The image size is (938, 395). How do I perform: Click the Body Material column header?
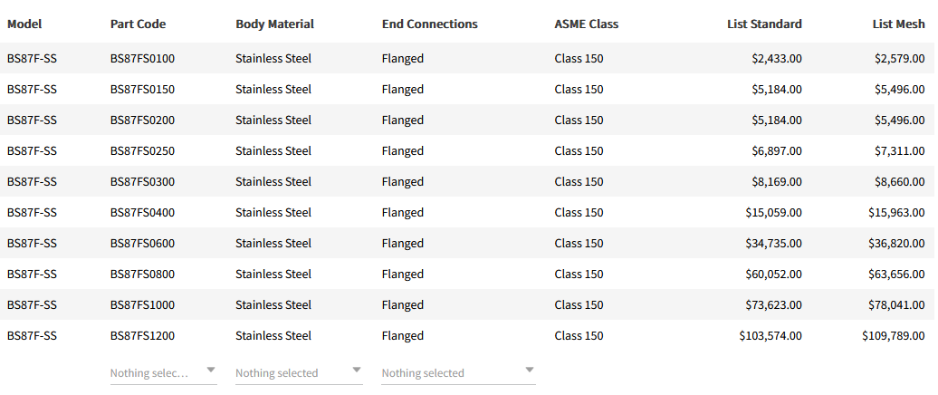pyautogui.click(x=274, y=24)
